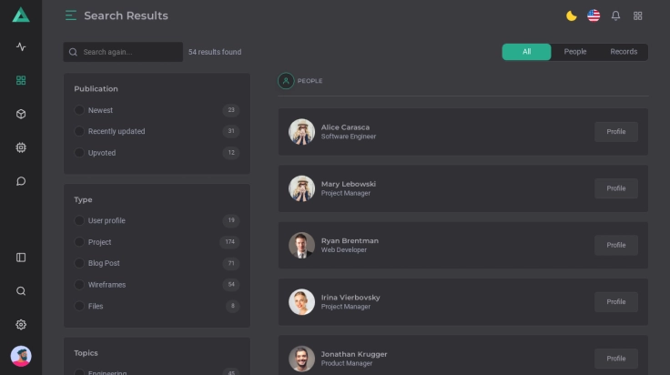Screen dimensions: 670x375
Task: Switch to the Records tab
Action: (x=624, y=52)
